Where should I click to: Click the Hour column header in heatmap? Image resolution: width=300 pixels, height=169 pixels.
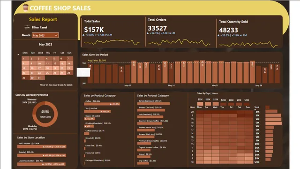(x=192, y=108)
